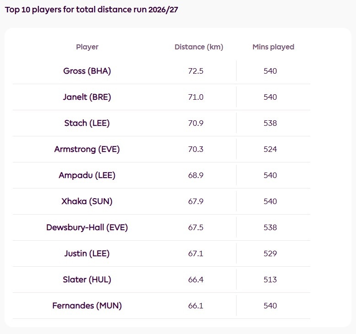Screen dimensions: 356x334
Task: Click the 71.0 distance for Janelt
Action: (x=196, y=97)
